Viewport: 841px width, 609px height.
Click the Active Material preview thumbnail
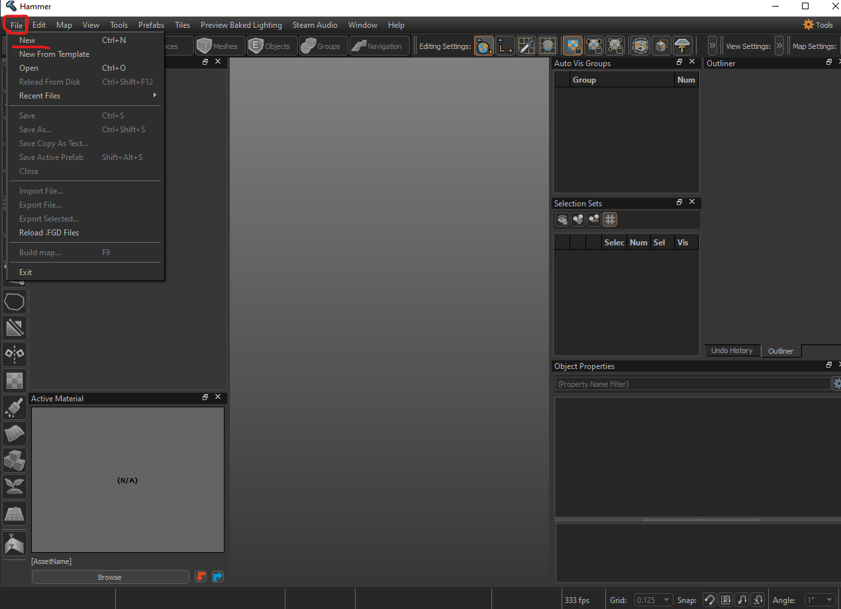[x=127, y=480]
